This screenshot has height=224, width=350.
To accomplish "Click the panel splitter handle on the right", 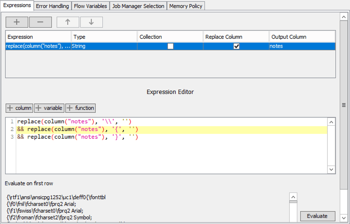I will click(x=344, y=105).
